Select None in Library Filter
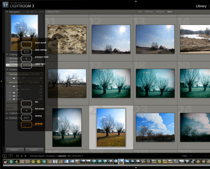Viewport: 210px width, 169px height. point(170,12)
